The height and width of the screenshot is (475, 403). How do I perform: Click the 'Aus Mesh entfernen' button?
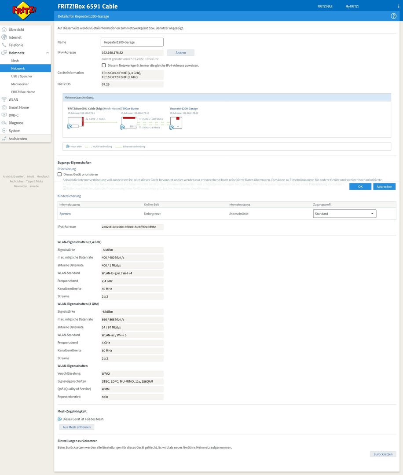[x=77, y=427]
